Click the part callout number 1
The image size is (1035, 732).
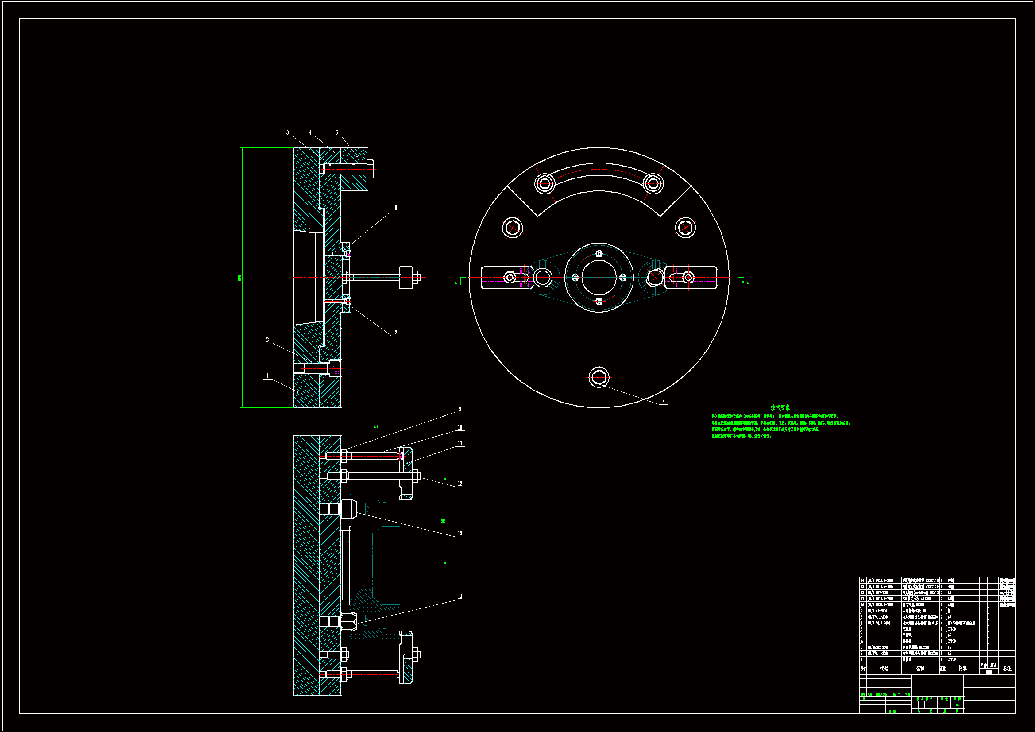[267, 376]
